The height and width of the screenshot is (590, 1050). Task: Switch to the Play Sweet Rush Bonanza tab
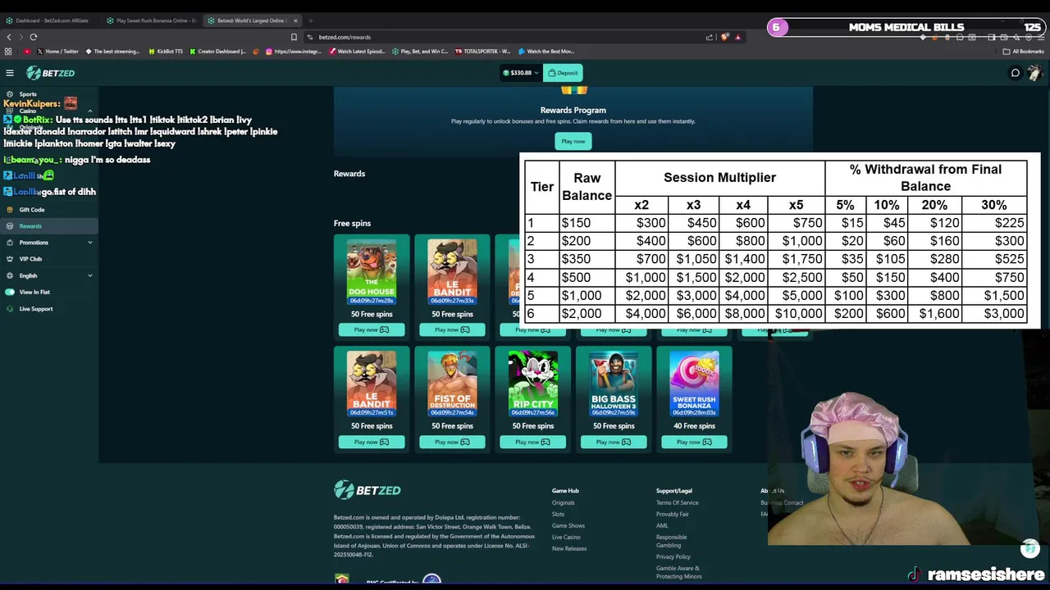(150, 20)
